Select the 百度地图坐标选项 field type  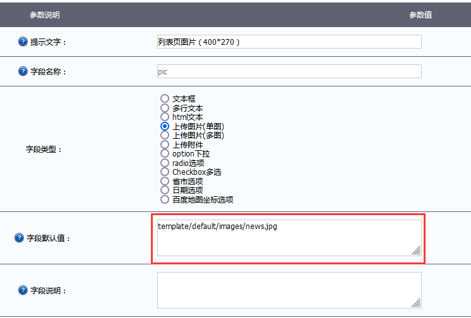coord(165,199)
